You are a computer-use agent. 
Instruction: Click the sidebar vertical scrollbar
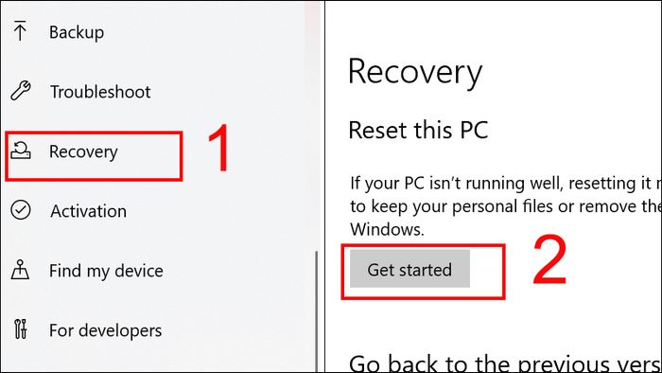[x=316, y=311]
